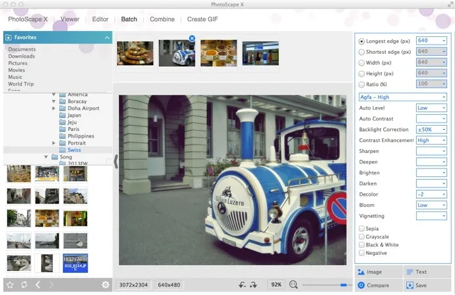The height and width of the screenshot is (295, 455).
Task: Collapse the left panel with the handle arrow
Action: (x=116, y=161)
